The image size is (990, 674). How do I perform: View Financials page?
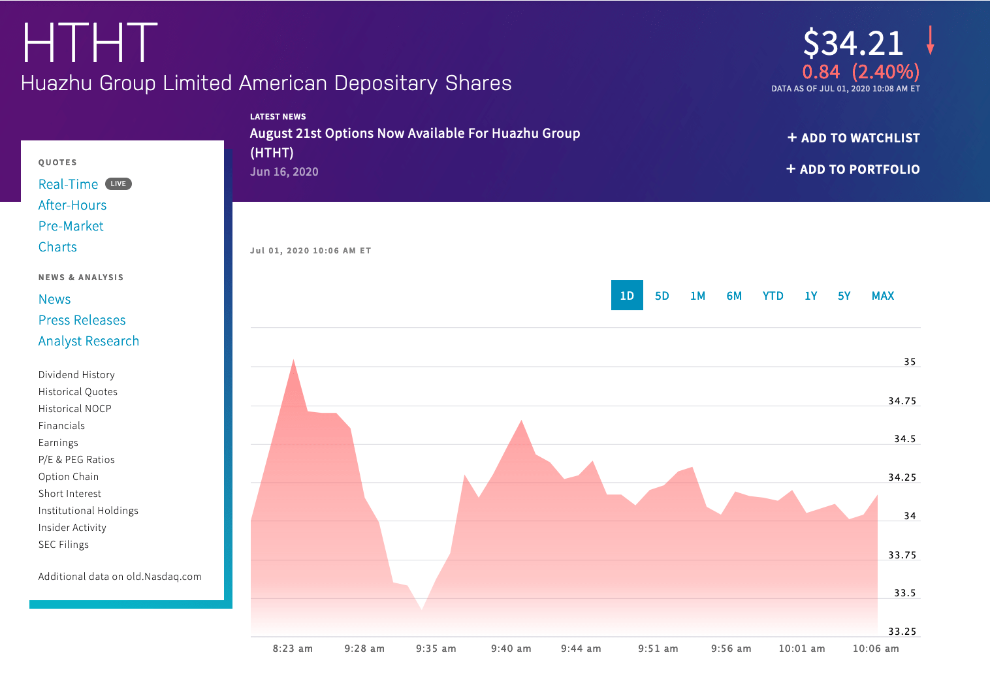61,426
